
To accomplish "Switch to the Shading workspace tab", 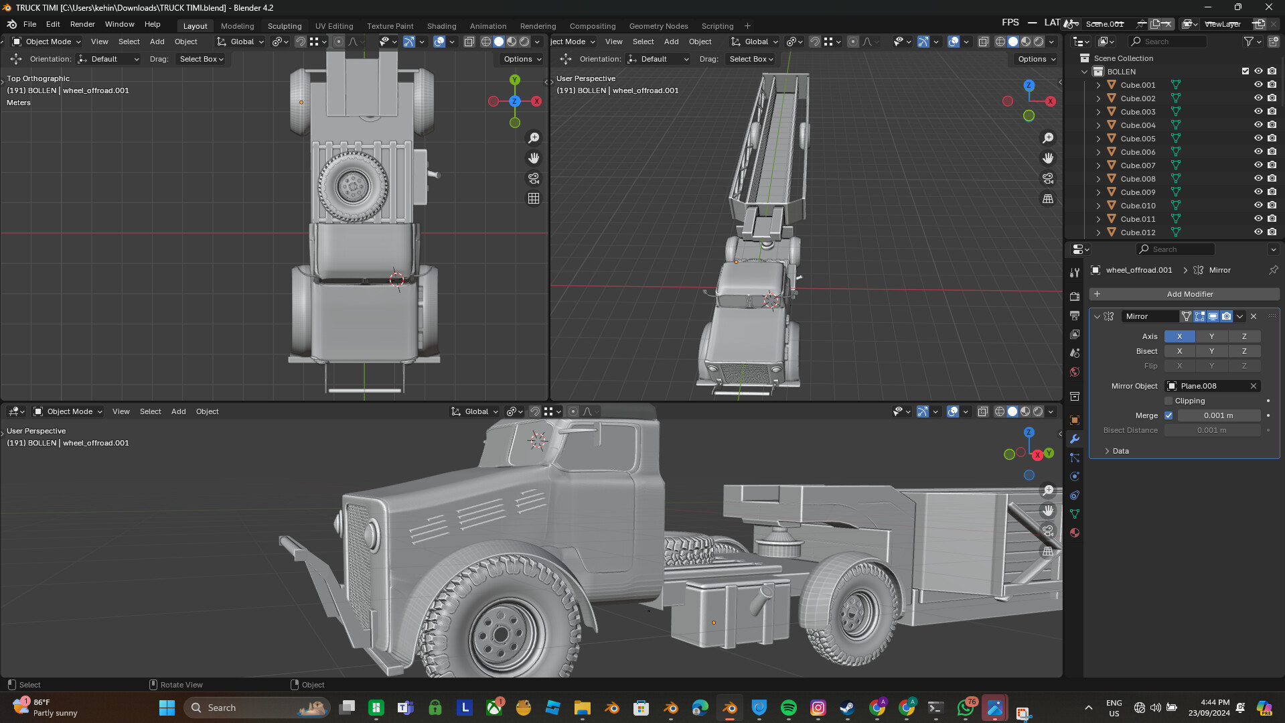I will click(x=441, y=26).
